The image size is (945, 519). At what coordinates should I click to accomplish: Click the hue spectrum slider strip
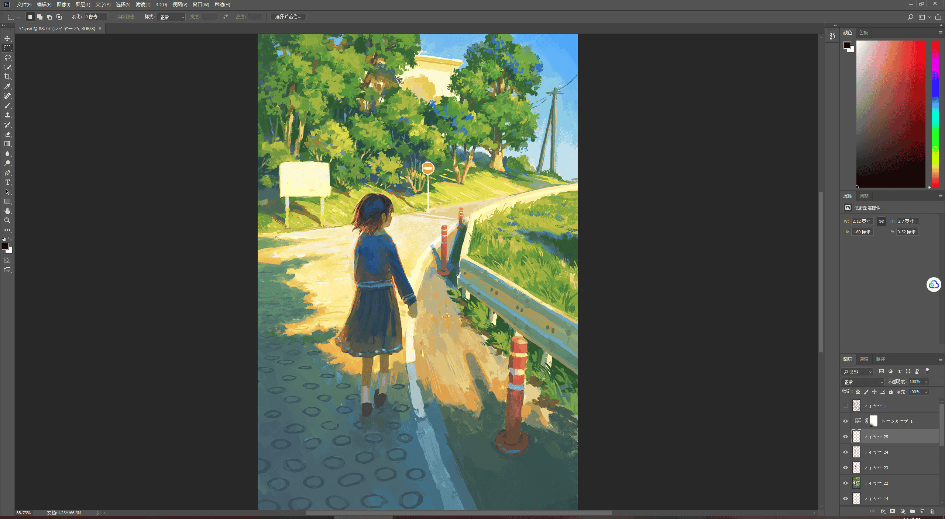935,114
